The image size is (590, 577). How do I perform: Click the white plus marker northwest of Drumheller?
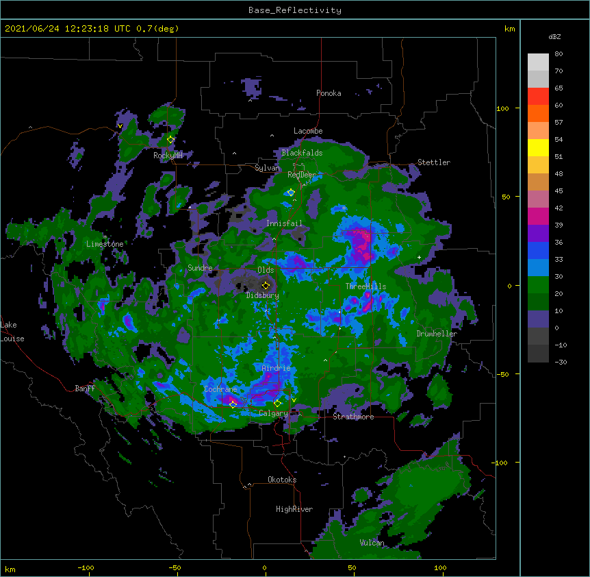click(419, 257)
